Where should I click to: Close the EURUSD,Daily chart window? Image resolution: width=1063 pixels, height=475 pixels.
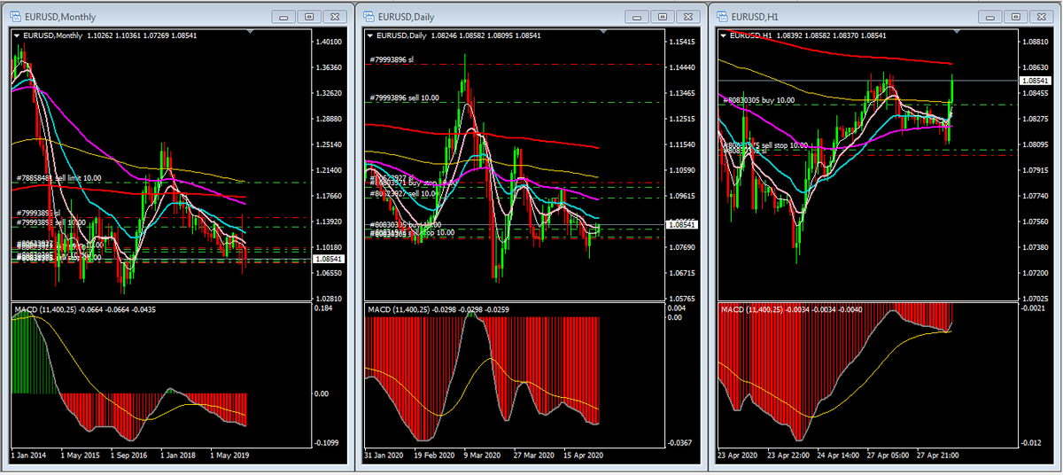(690, 16)
